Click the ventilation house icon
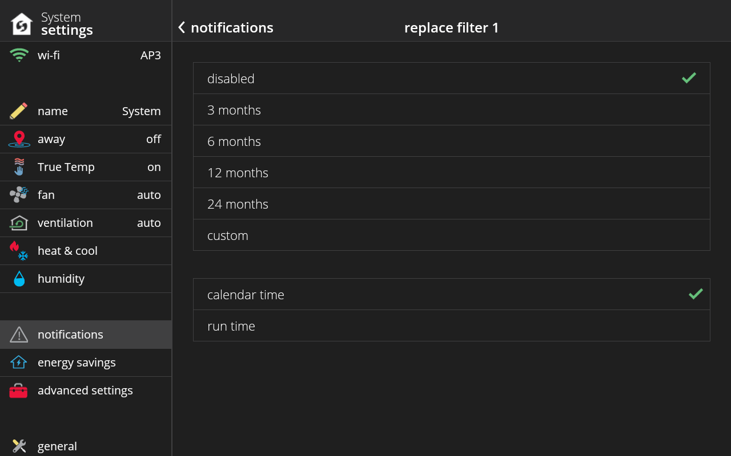This screenshot has height=456, width=731. [19, 223]
